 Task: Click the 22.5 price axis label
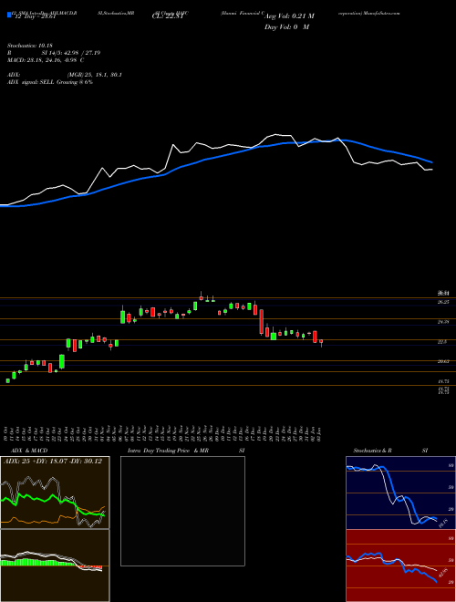pos(442,342)
